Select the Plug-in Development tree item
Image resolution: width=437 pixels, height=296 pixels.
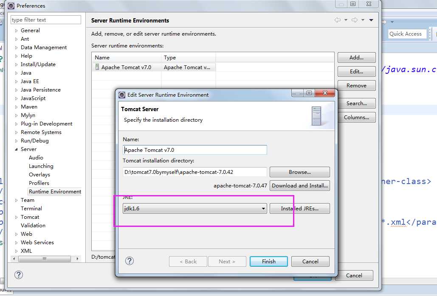47,124
